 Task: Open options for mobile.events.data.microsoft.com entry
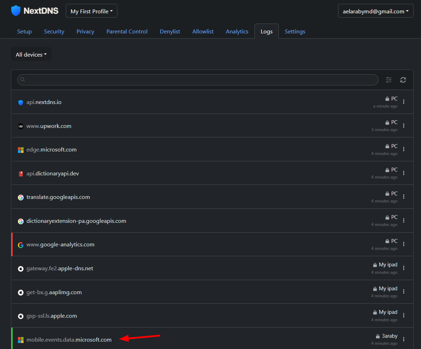pyautogui.click(x=403, y=339)
